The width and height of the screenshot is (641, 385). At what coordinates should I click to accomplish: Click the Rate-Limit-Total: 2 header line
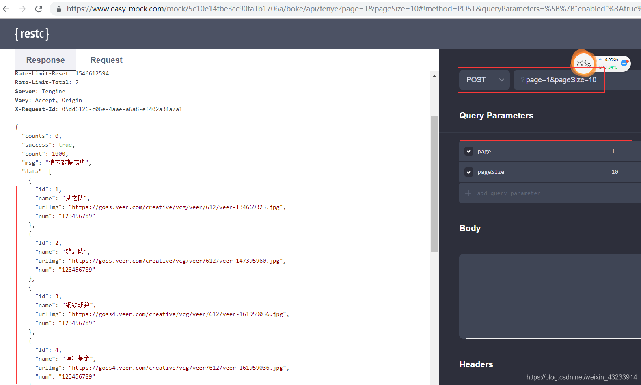click(47, 82)
